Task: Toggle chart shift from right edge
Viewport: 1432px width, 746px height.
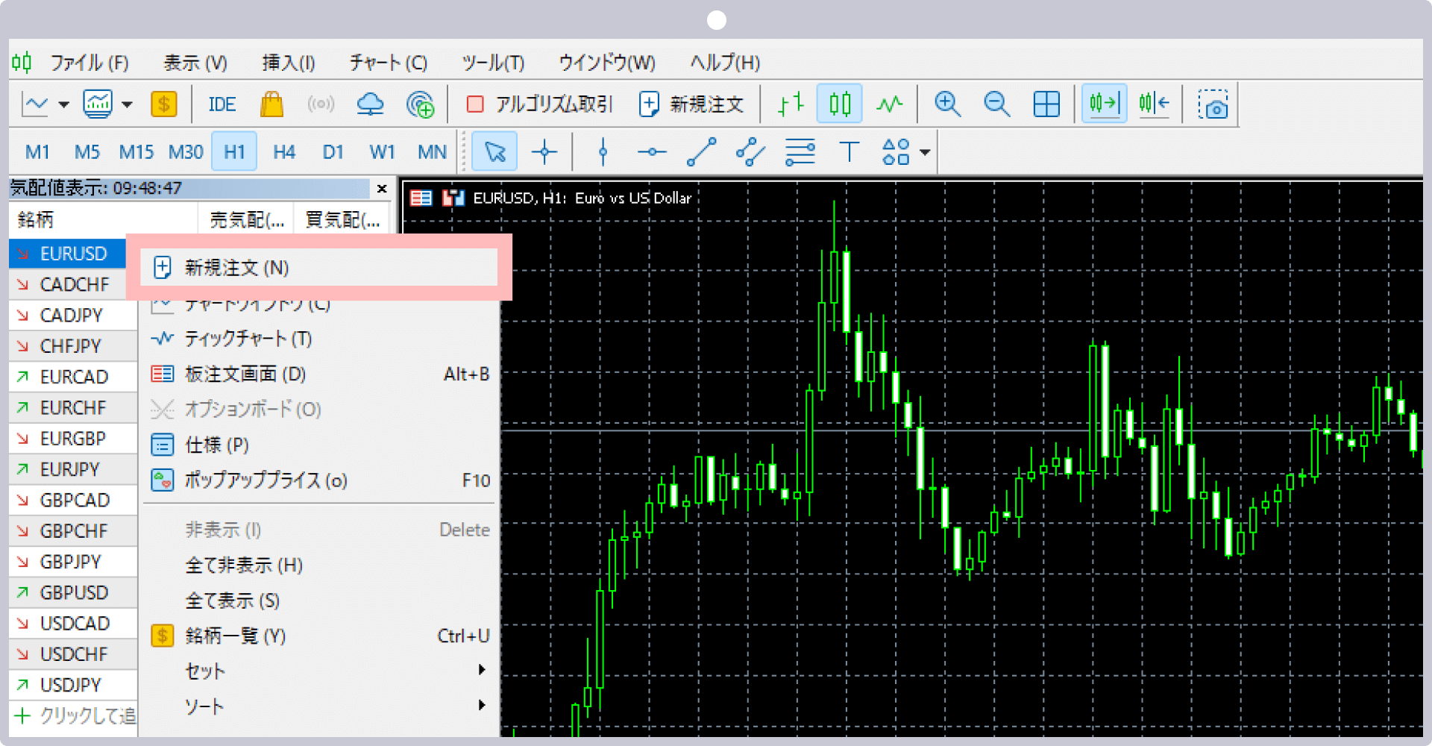Action: coord(1154,104)
